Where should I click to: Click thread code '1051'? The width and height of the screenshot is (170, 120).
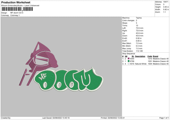pos(150,61)
